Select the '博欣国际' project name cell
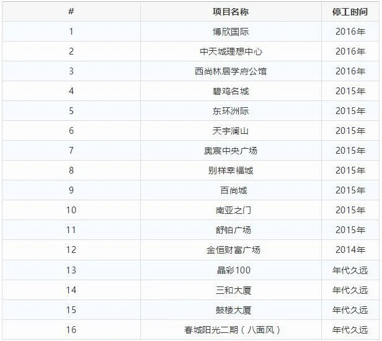 (231, 32)
